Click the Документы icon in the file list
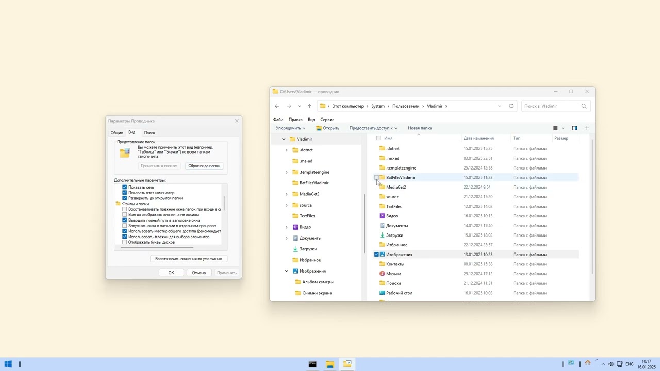660x371 pixels. pyautogui.click(x=382, y=226)
